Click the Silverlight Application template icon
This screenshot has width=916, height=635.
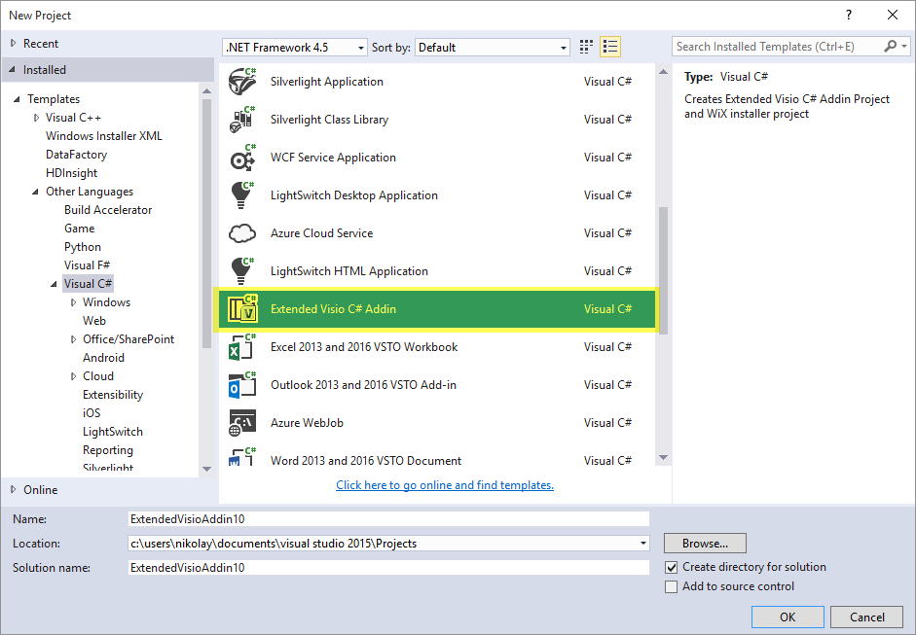(242, 81)
